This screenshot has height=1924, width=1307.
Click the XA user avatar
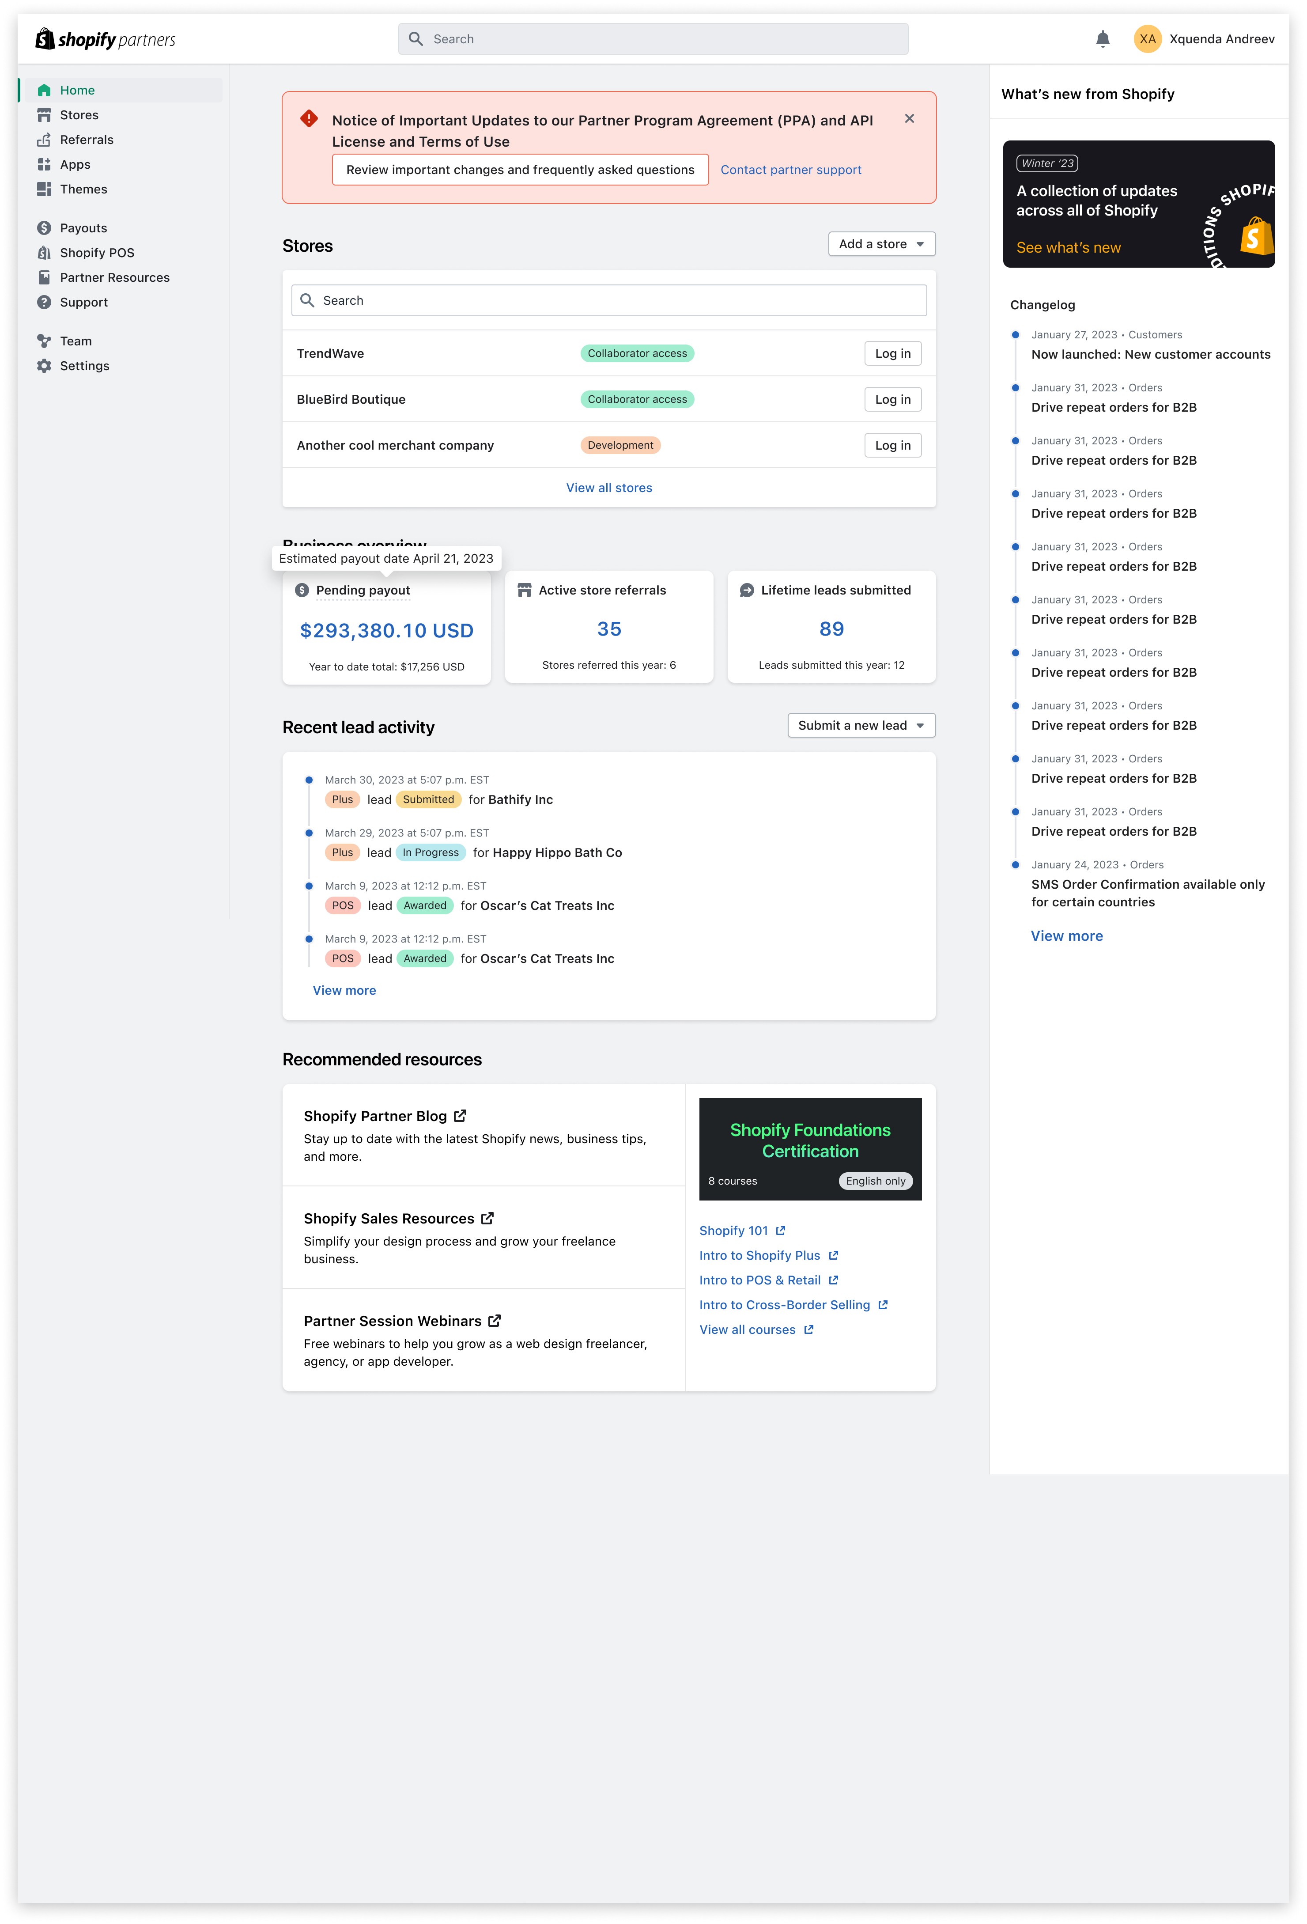click(x=1147, y=39)
